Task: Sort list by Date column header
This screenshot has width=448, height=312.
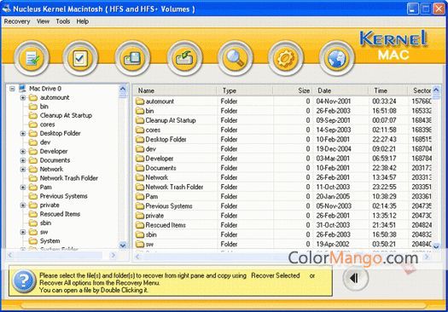Action: point(340,90)
